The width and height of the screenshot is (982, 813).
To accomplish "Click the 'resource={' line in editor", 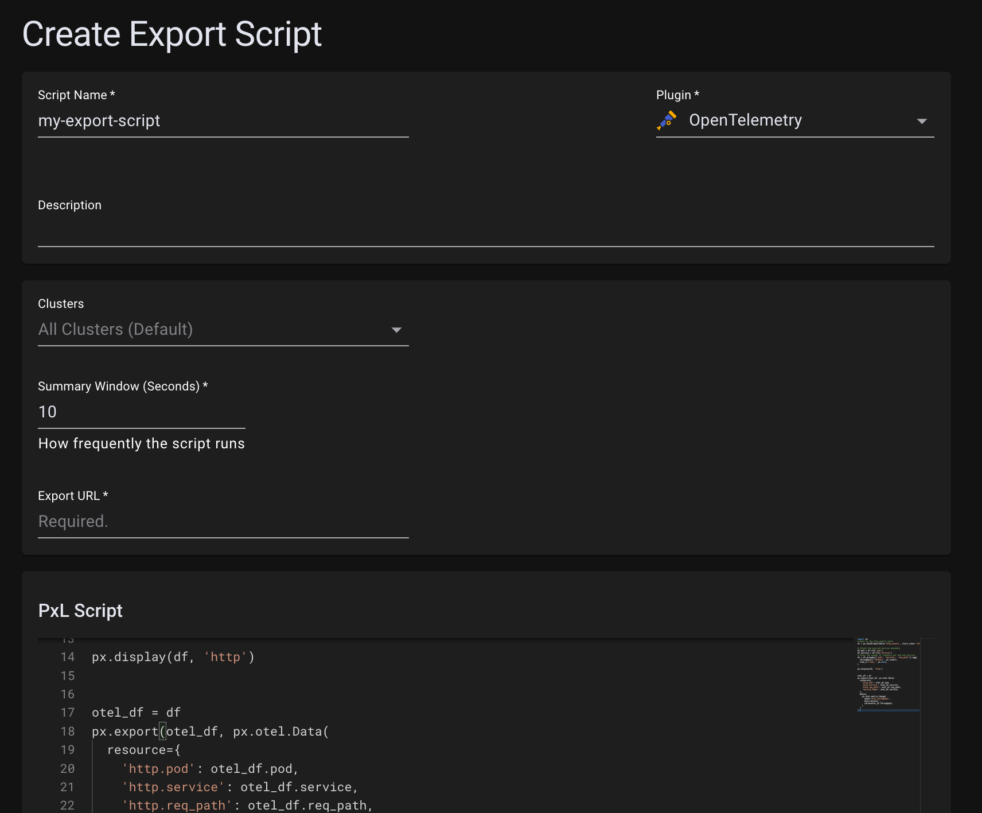I will coord(143,750).
